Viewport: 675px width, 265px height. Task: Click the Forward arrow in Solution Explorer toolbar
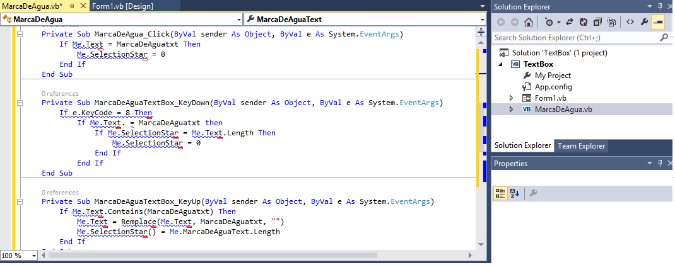click(x=514, y=22)
